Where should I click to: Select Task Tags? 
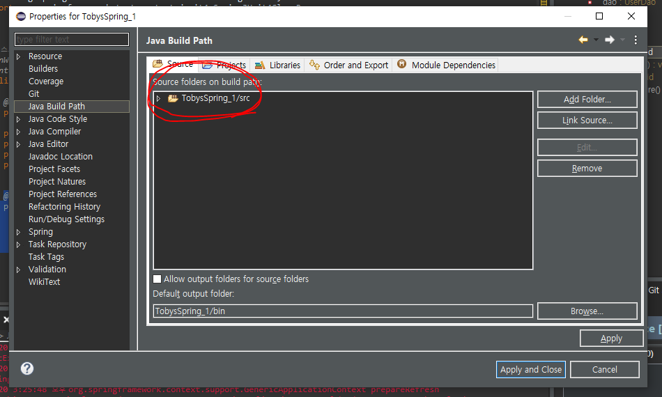(x=46, y=257)
